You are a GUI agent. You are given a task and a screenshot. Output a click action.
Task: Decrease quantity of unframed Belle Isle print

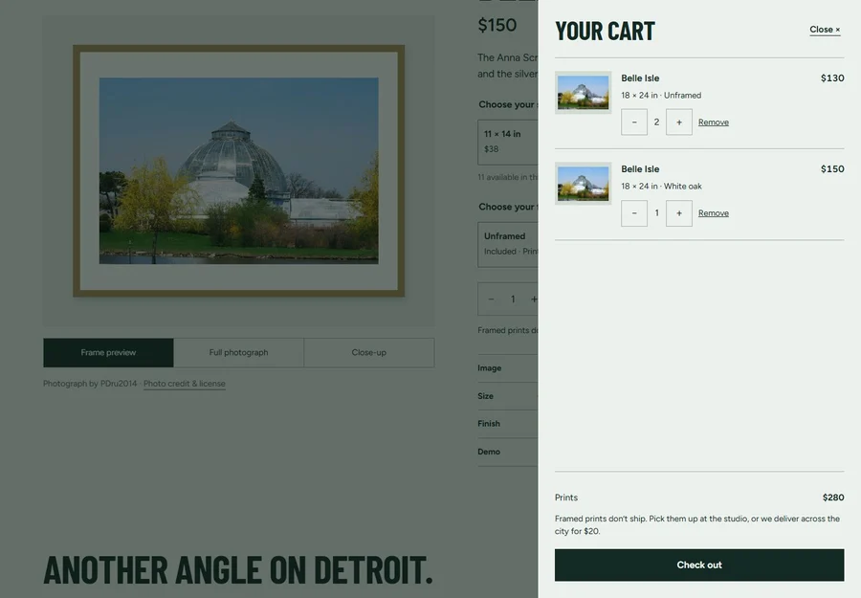click(x=634, y=122)
